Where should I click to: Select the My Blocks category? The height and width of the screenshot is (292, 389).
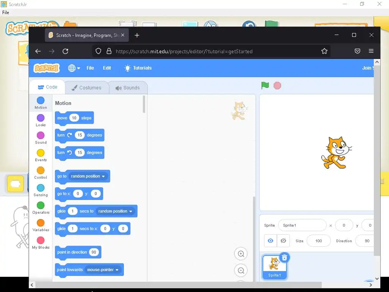(x=41, y=243)
